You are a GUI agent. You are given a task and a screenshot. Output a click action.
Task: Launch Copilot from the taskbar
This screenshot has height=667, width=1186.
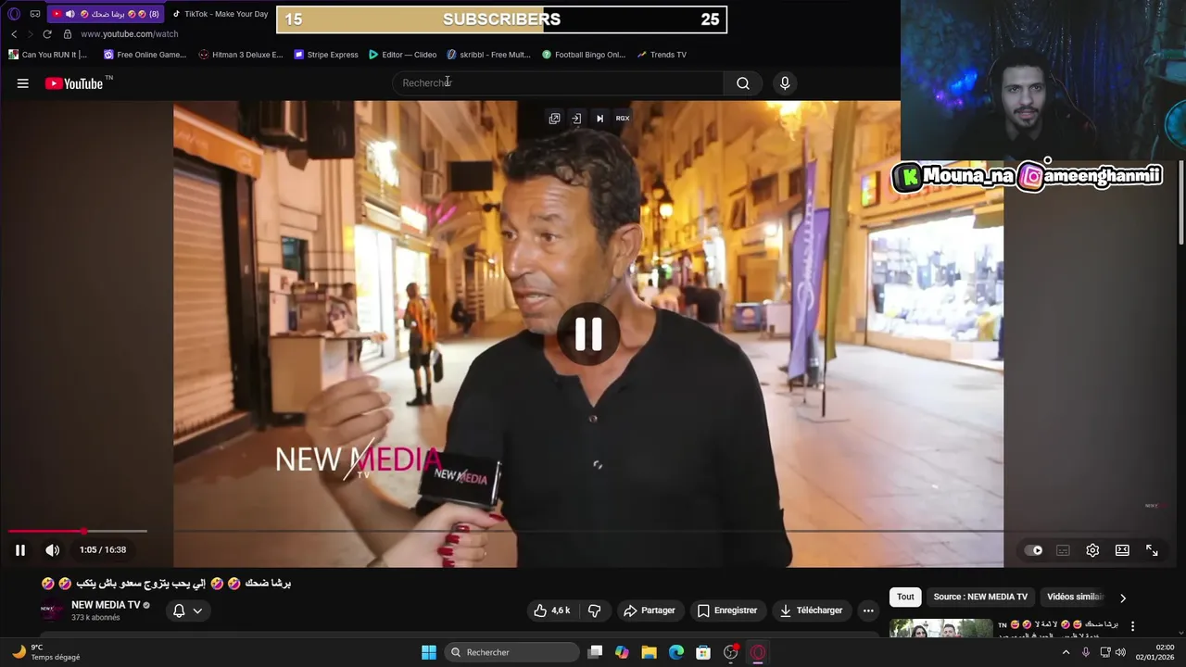pyautogui.click(x=622, y=652)
